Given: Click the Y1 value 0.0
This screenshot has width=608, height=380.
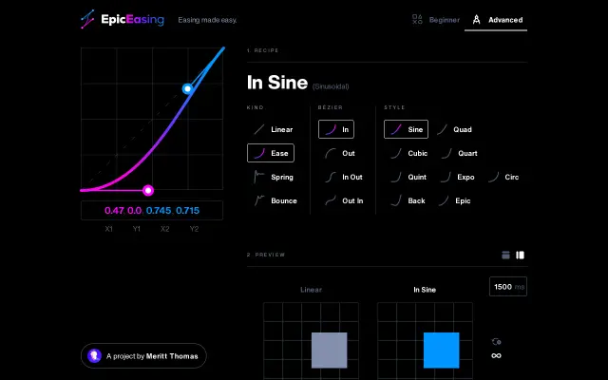Looking at the screenshot, I should pyautogui.click(x=134, y=211).
